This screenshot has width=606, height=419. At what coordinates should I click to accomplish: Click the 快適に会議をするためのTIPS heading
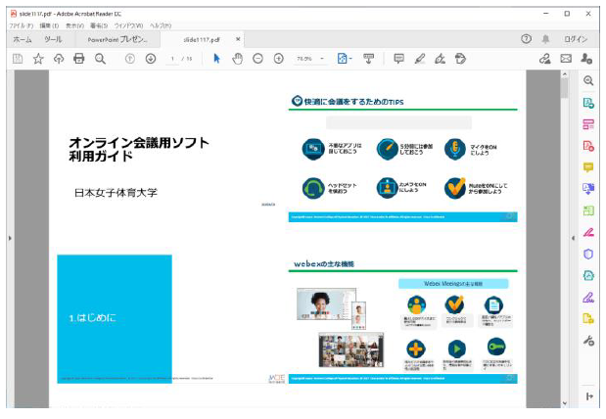353,102
